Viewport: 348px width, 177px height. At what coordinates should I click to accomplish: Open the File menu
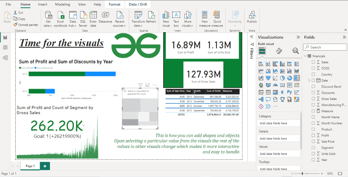pyautogui.click(x=8, y=4)
